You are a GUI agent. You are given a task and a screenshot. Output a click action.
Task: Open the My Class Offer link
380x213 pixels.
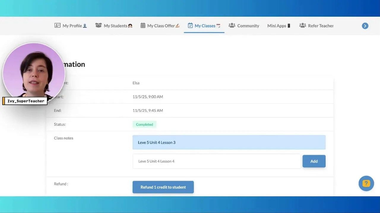tap(161, 26)
